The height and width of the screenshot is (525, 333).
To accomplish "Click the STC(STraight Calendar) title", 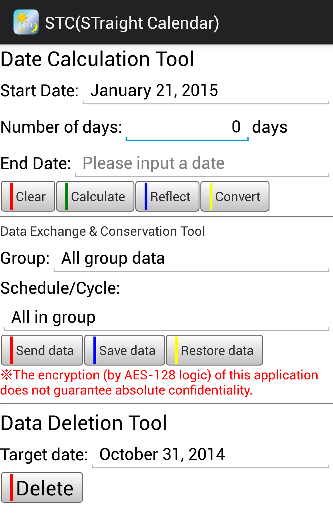I will coord(132,23).
